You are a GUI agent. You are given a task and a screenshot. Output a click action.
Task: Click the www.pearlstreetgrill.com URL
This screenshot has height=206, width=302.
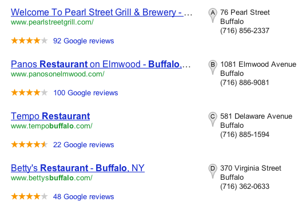point(52,22)
